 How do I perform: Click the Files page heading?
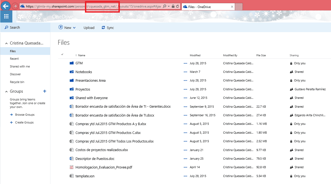[64, 42]
